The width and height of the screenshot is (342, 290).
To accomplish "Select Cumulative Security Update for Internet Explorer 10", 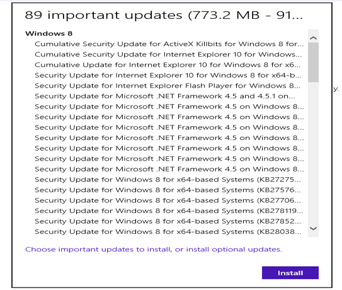I will [x=168, y=54].
